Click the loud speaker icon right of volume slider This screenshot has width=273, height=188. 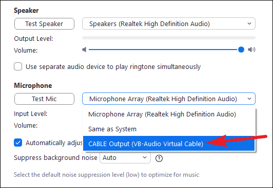tap(251, 50)
